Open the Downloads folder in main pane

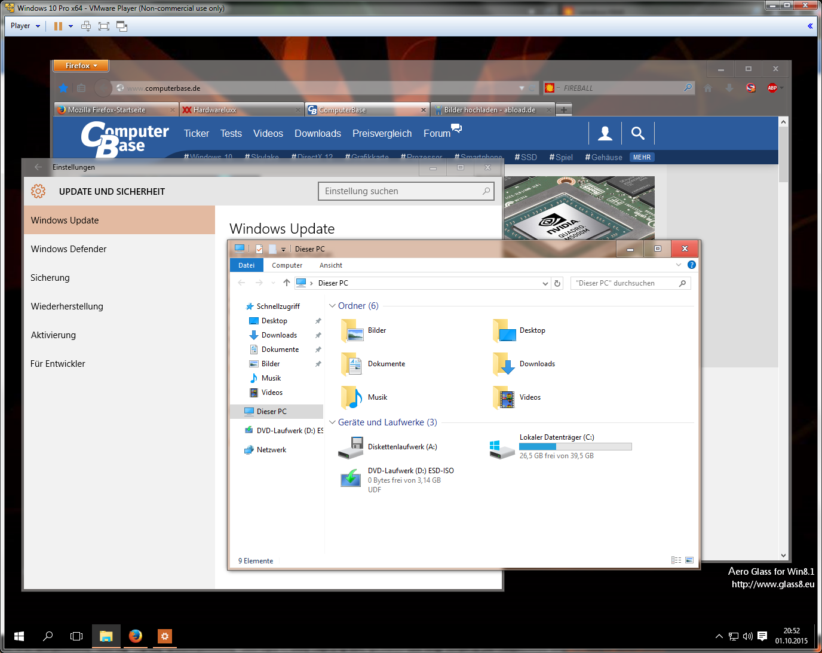tap(525, 364)
